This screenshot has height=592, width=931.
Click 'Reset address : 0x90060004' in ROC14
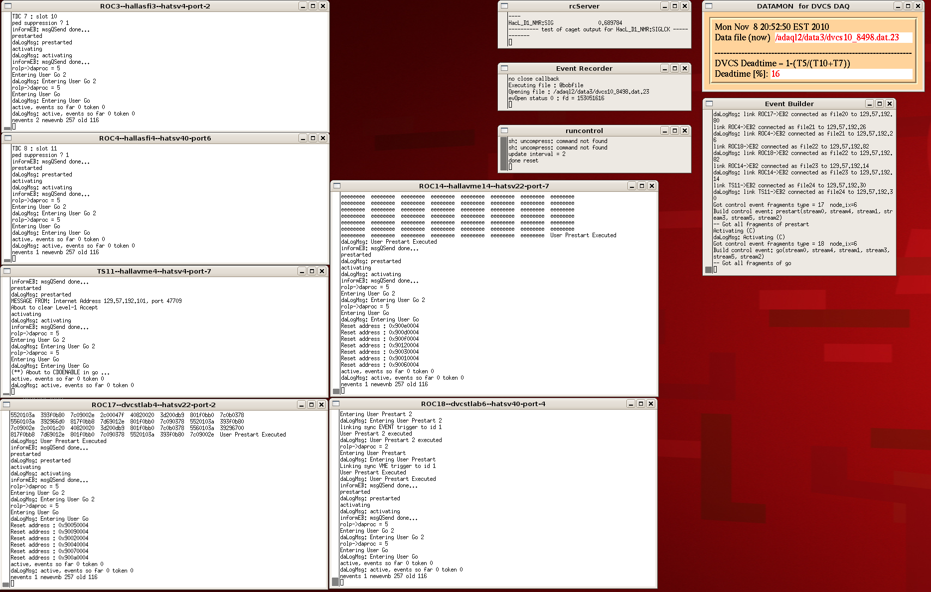tap(380, 365)
